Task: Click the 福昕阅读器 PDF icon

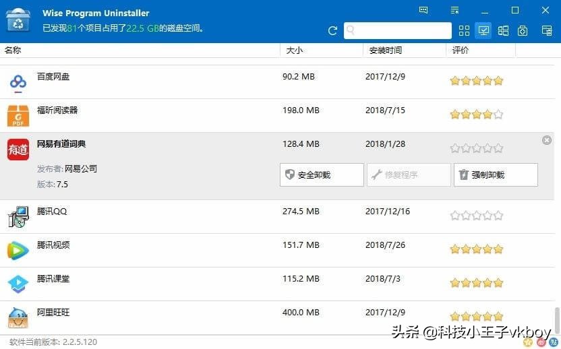Action: click(x=18, y=116)
